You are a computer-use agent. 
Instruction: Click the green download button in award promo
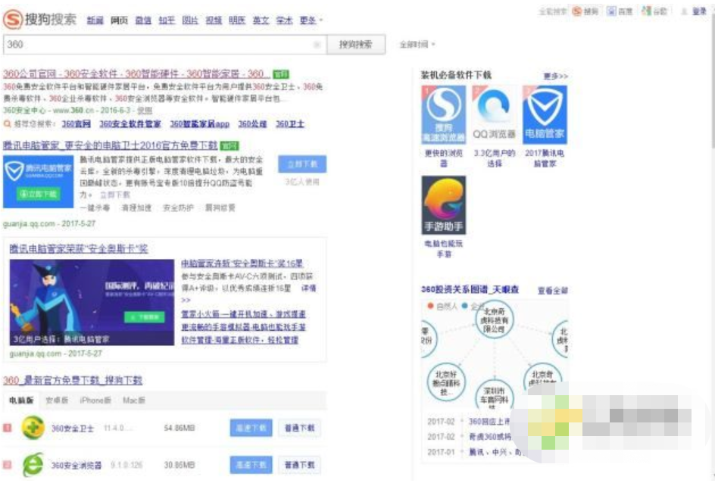[x=145, y=317]
